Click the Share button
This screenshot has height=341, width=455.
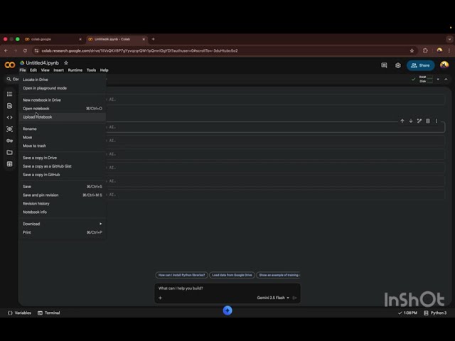click(x=420, y=65)
